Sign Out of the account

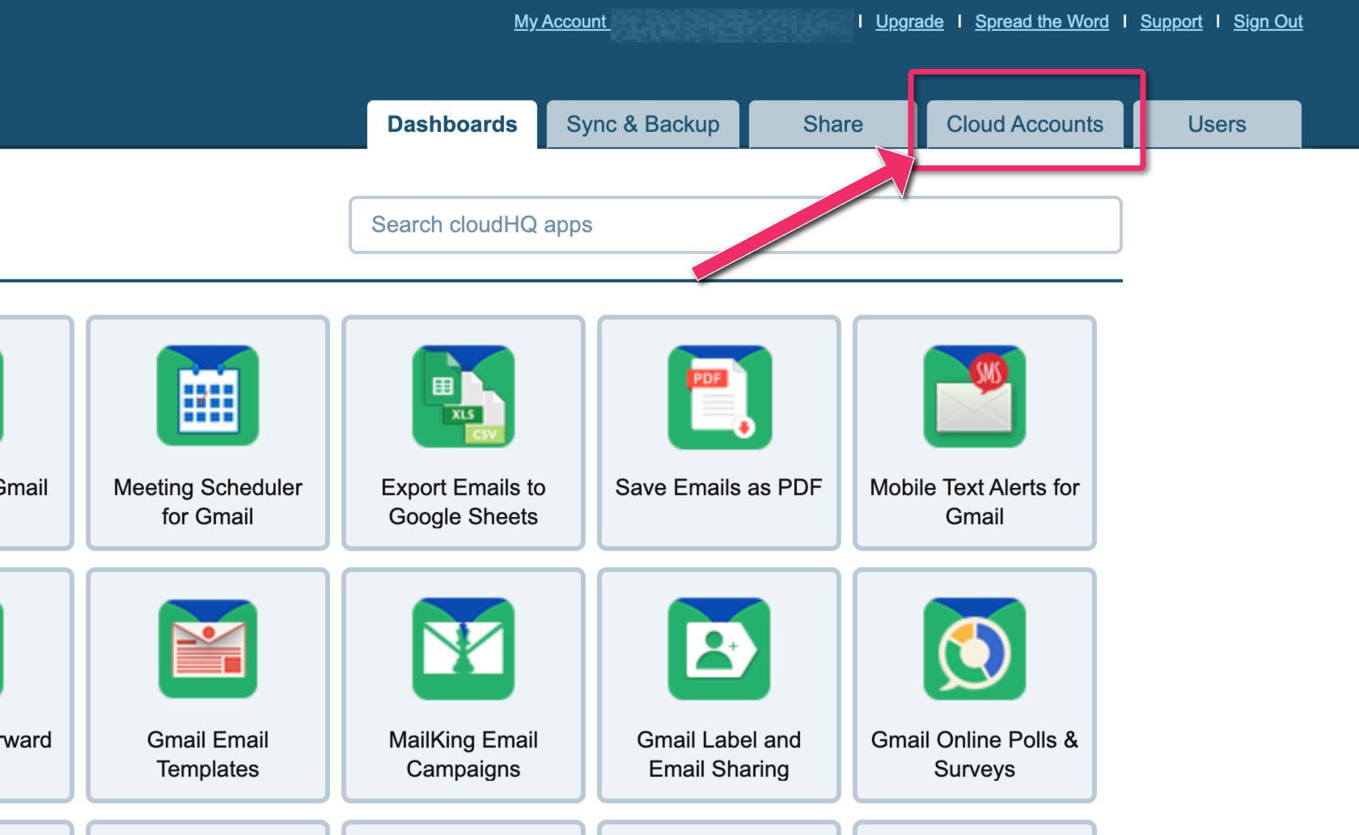[1268, 22]
